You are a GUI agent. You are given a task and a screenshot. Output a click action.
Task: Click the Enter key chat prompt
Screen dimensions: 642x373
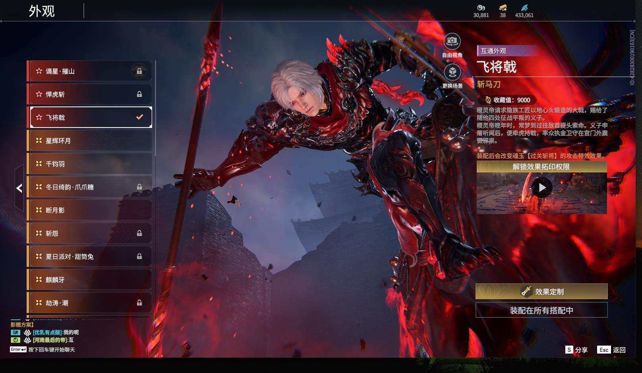pyautogui.click(x=43, y=350)
